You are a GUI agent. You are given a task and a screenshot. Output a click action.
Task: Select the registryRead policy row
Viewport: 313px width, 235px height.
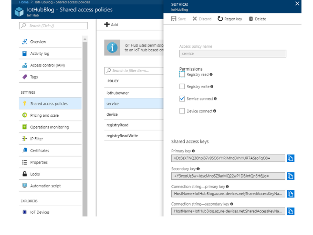pos(134,125)
